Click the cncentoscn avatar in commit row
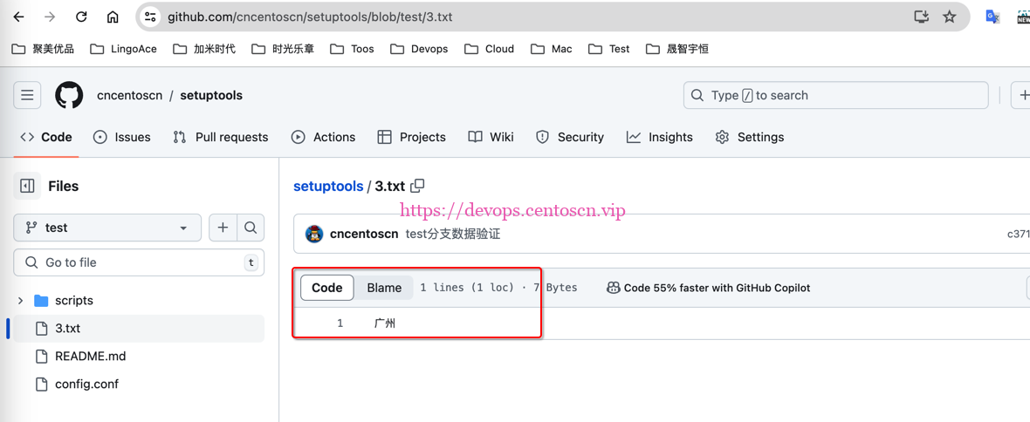 coord(314,234)
